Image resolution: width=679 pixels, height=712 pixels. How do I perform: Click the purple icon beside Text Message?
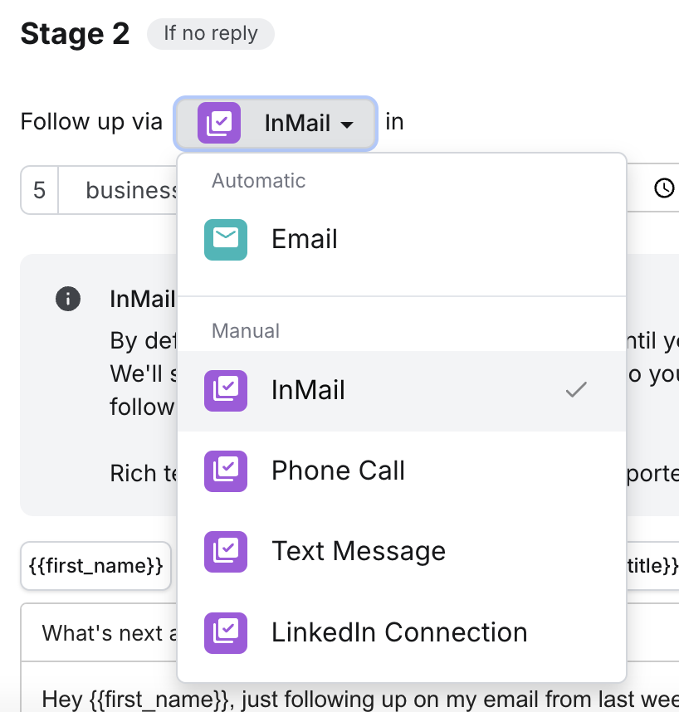pyautogui.click(x=226, y=551)
